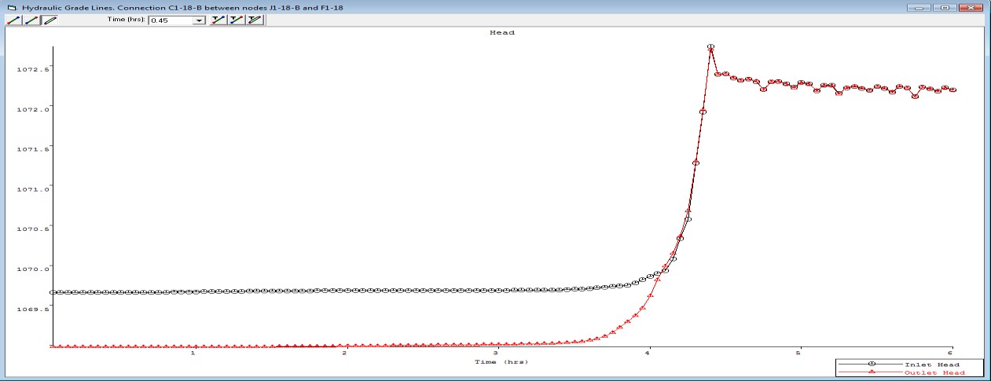Click the leftmost single-line plot icon in toolbar
The height and width of the screenshot is (381, 991).
[13, 20]
